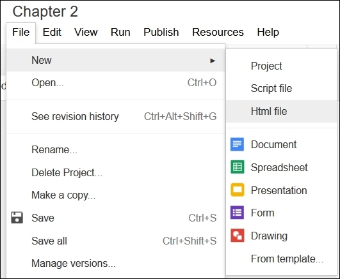The image size is (340, 279).
Task: Open the File menu
Action: pyautogui.click(x=21, y=32)
